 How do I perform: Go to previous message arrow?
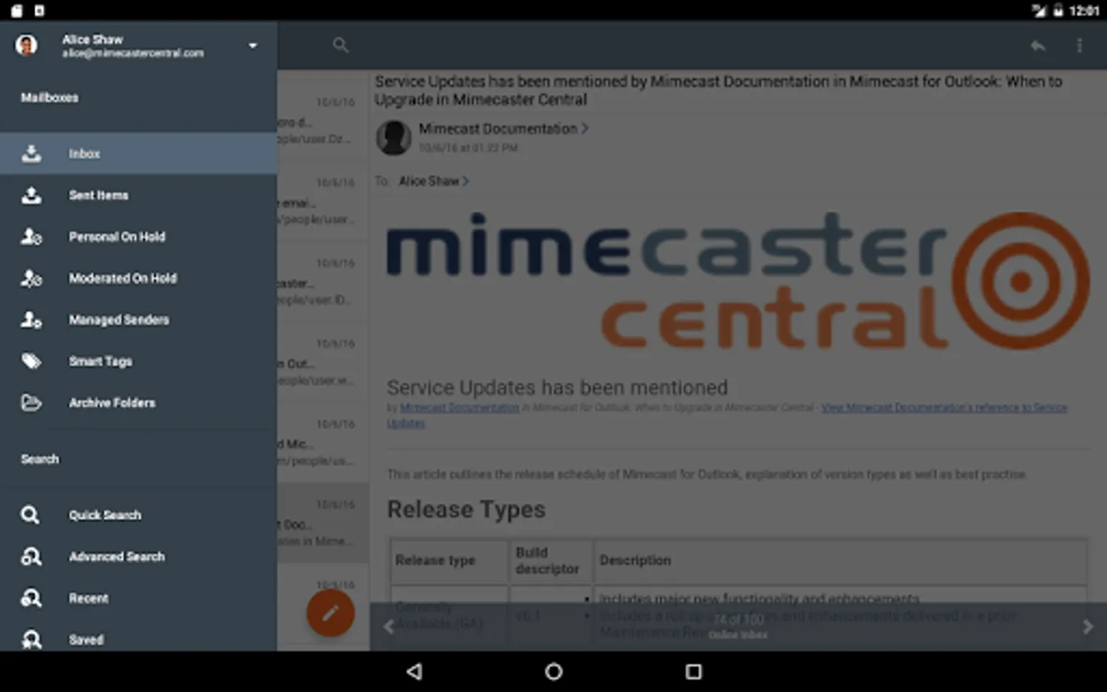(x=389, y=627)
